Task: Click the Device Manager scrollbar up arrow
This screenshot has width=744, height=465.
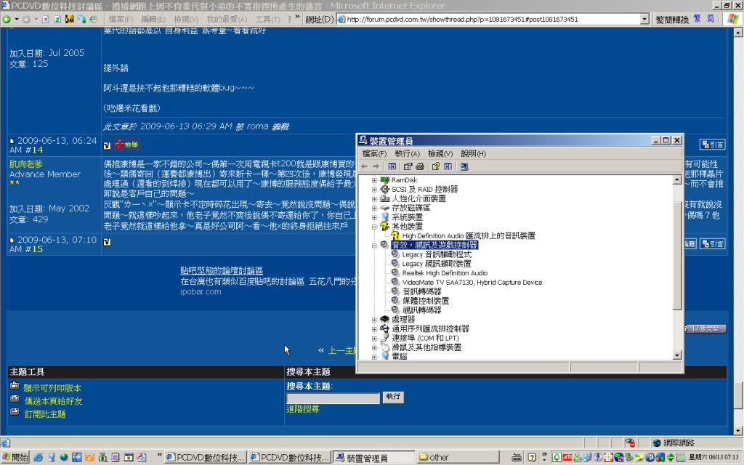Action: click(677, 180)
